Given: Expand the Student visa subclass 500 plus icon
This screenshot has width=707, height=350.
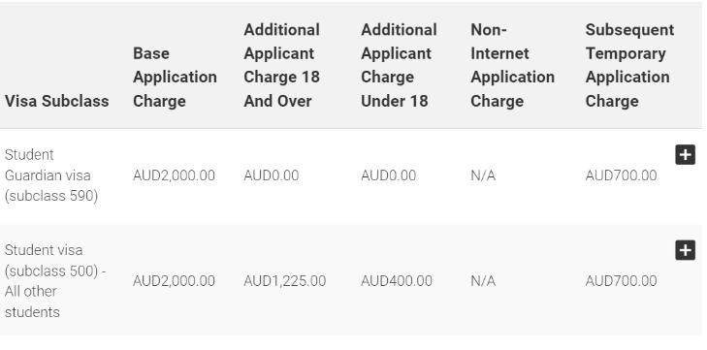Looking at the screenshot, I should click(x=685, y=250).
